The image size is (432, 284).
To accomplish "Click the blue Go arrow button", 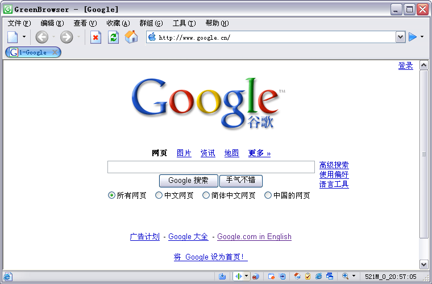I will [413, 37].
